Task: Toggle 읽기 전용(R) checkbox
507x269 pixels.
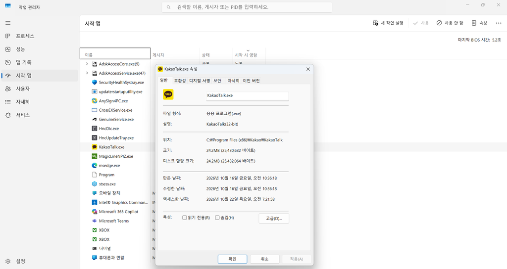Action: (185, 218)
